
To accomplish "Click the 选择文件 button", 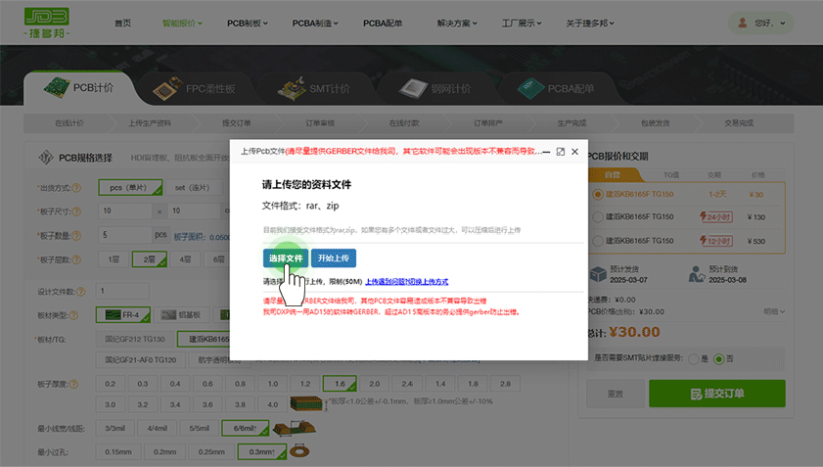I will (x=285, y=257).
